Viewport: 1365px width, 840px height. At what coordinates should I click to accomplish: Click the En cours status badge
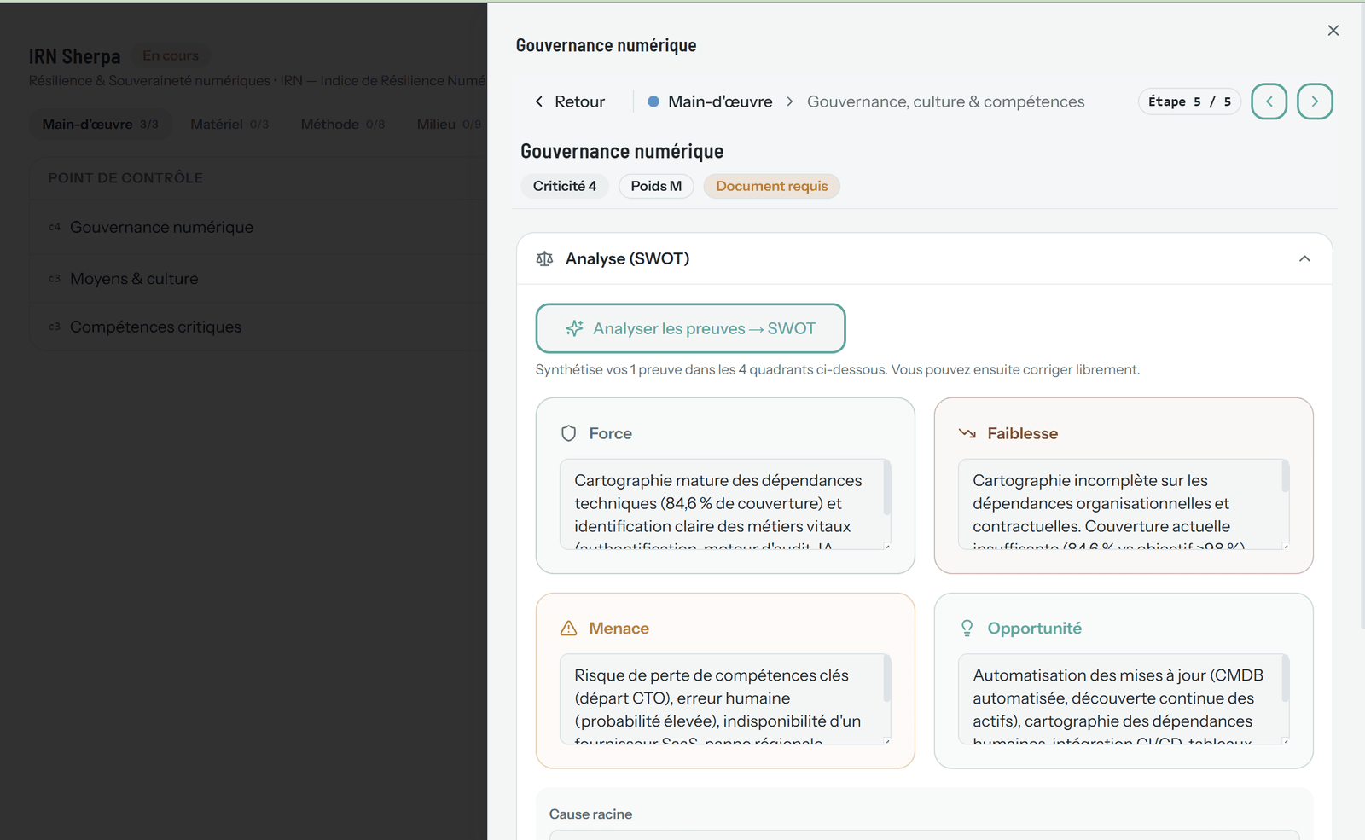(171, 55)
